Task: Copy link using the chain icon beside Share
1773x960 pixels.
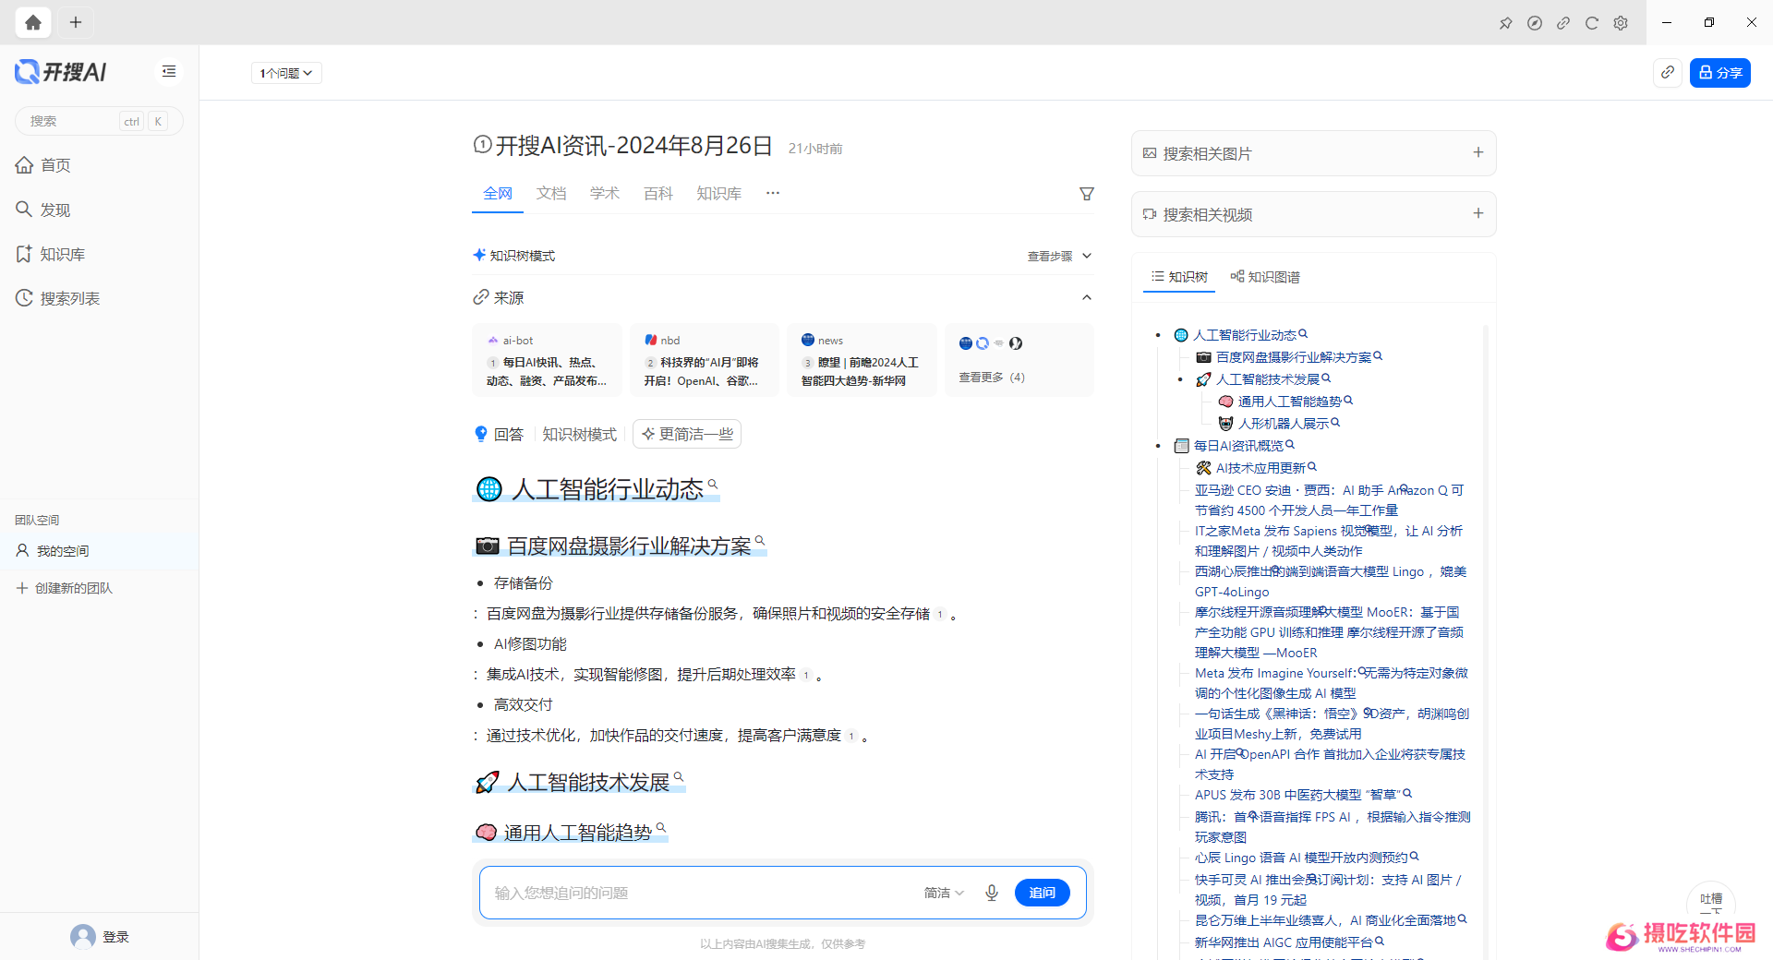Action: pos(1668,72)
